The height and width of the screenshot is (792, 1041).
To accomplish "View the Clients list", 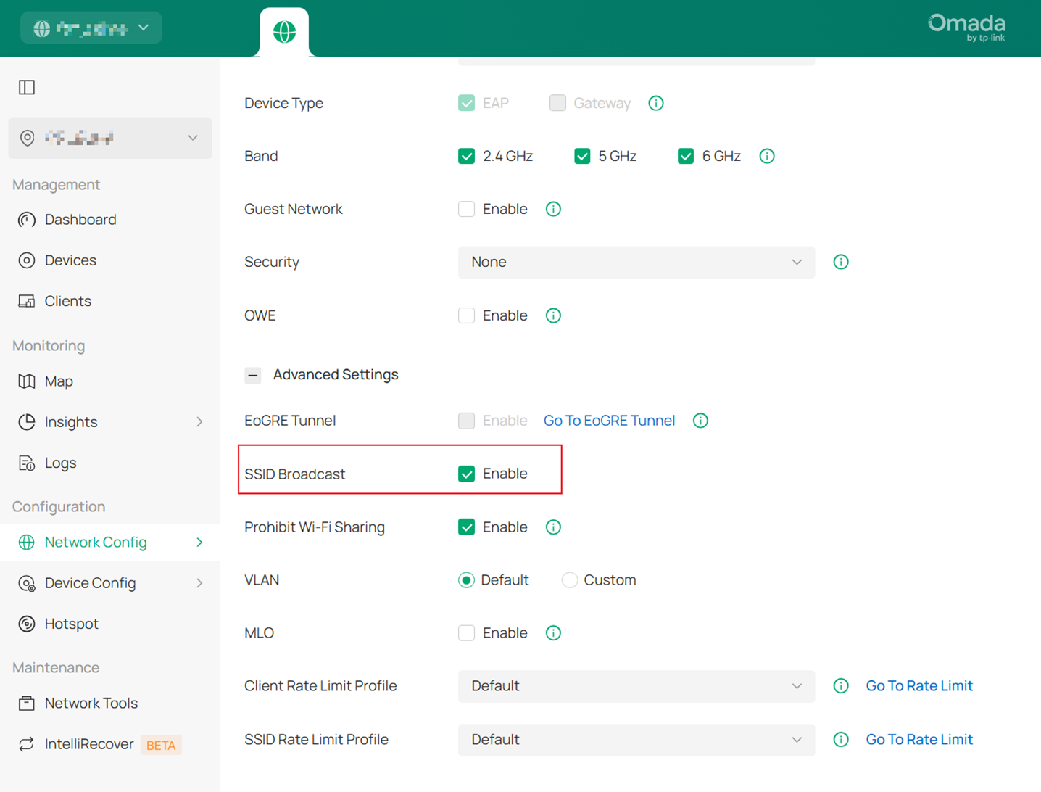I will tap(67, 300).
